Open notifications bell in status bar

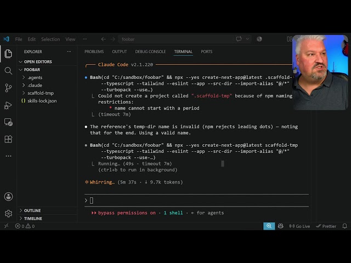345,226
